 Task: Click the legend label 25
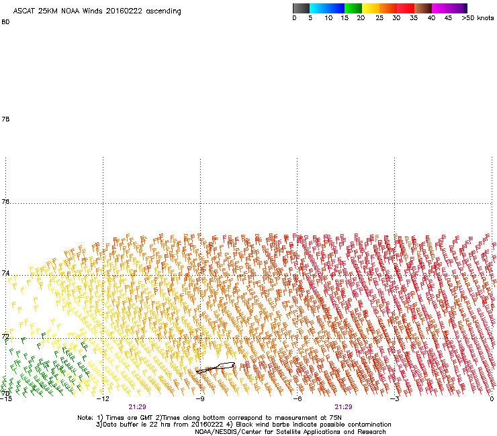379,18
